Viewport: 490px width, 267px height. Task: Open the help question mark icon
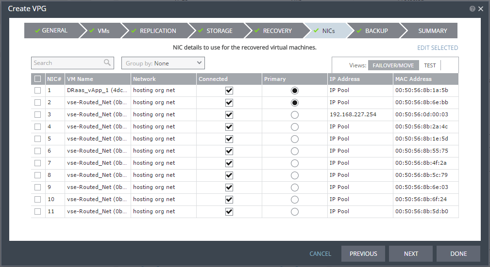tap(472, 9)
